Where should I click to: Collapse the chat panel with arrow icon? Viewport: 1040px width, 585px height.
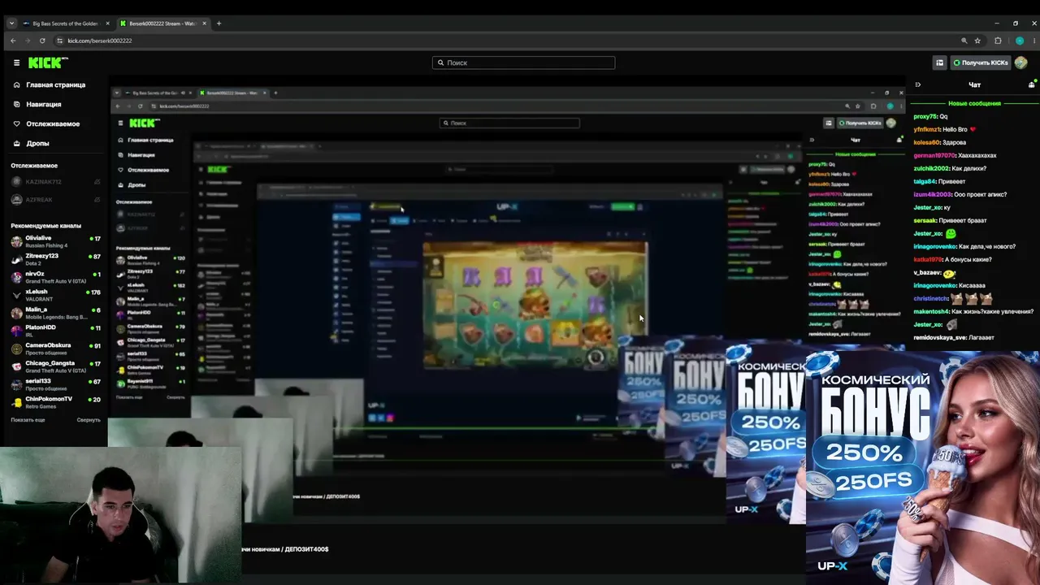[918, 84]
